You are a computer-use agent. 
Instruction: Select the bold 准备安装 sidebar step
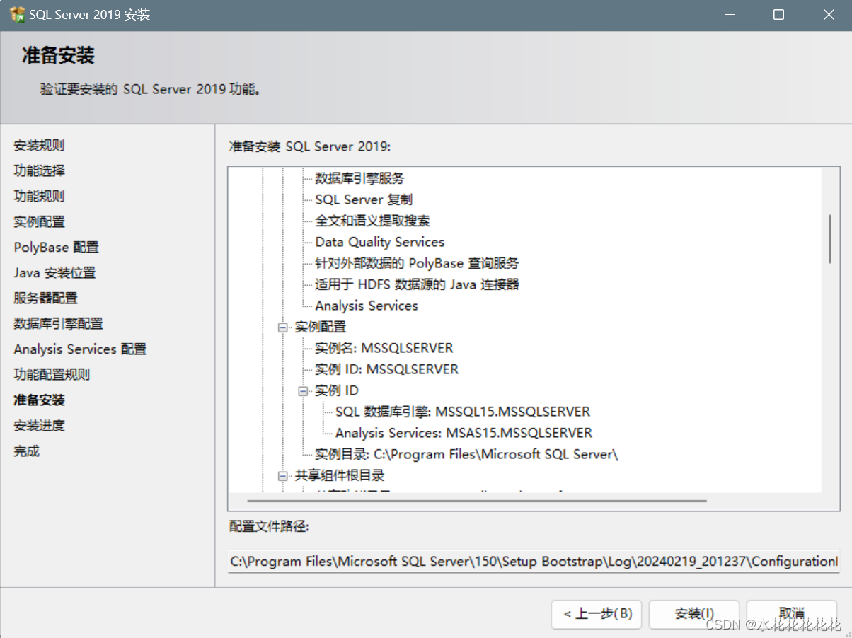click(x=39, y=400)
